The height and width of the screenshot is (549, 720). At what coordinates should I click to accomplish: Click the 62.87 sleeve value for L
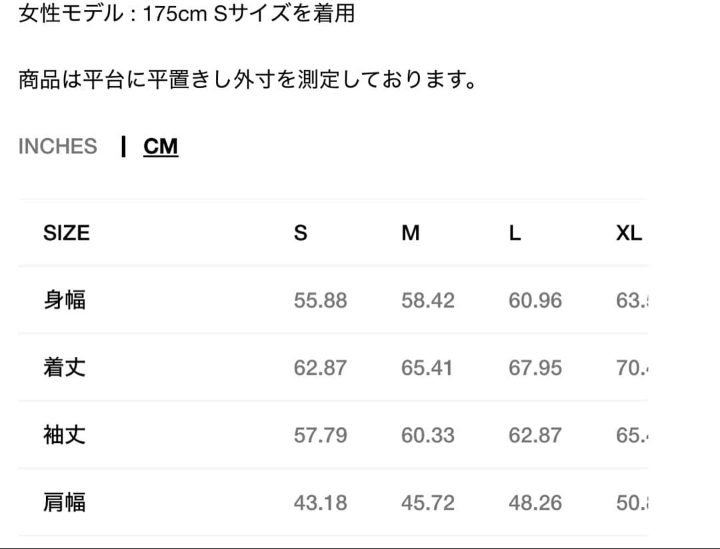535,435
